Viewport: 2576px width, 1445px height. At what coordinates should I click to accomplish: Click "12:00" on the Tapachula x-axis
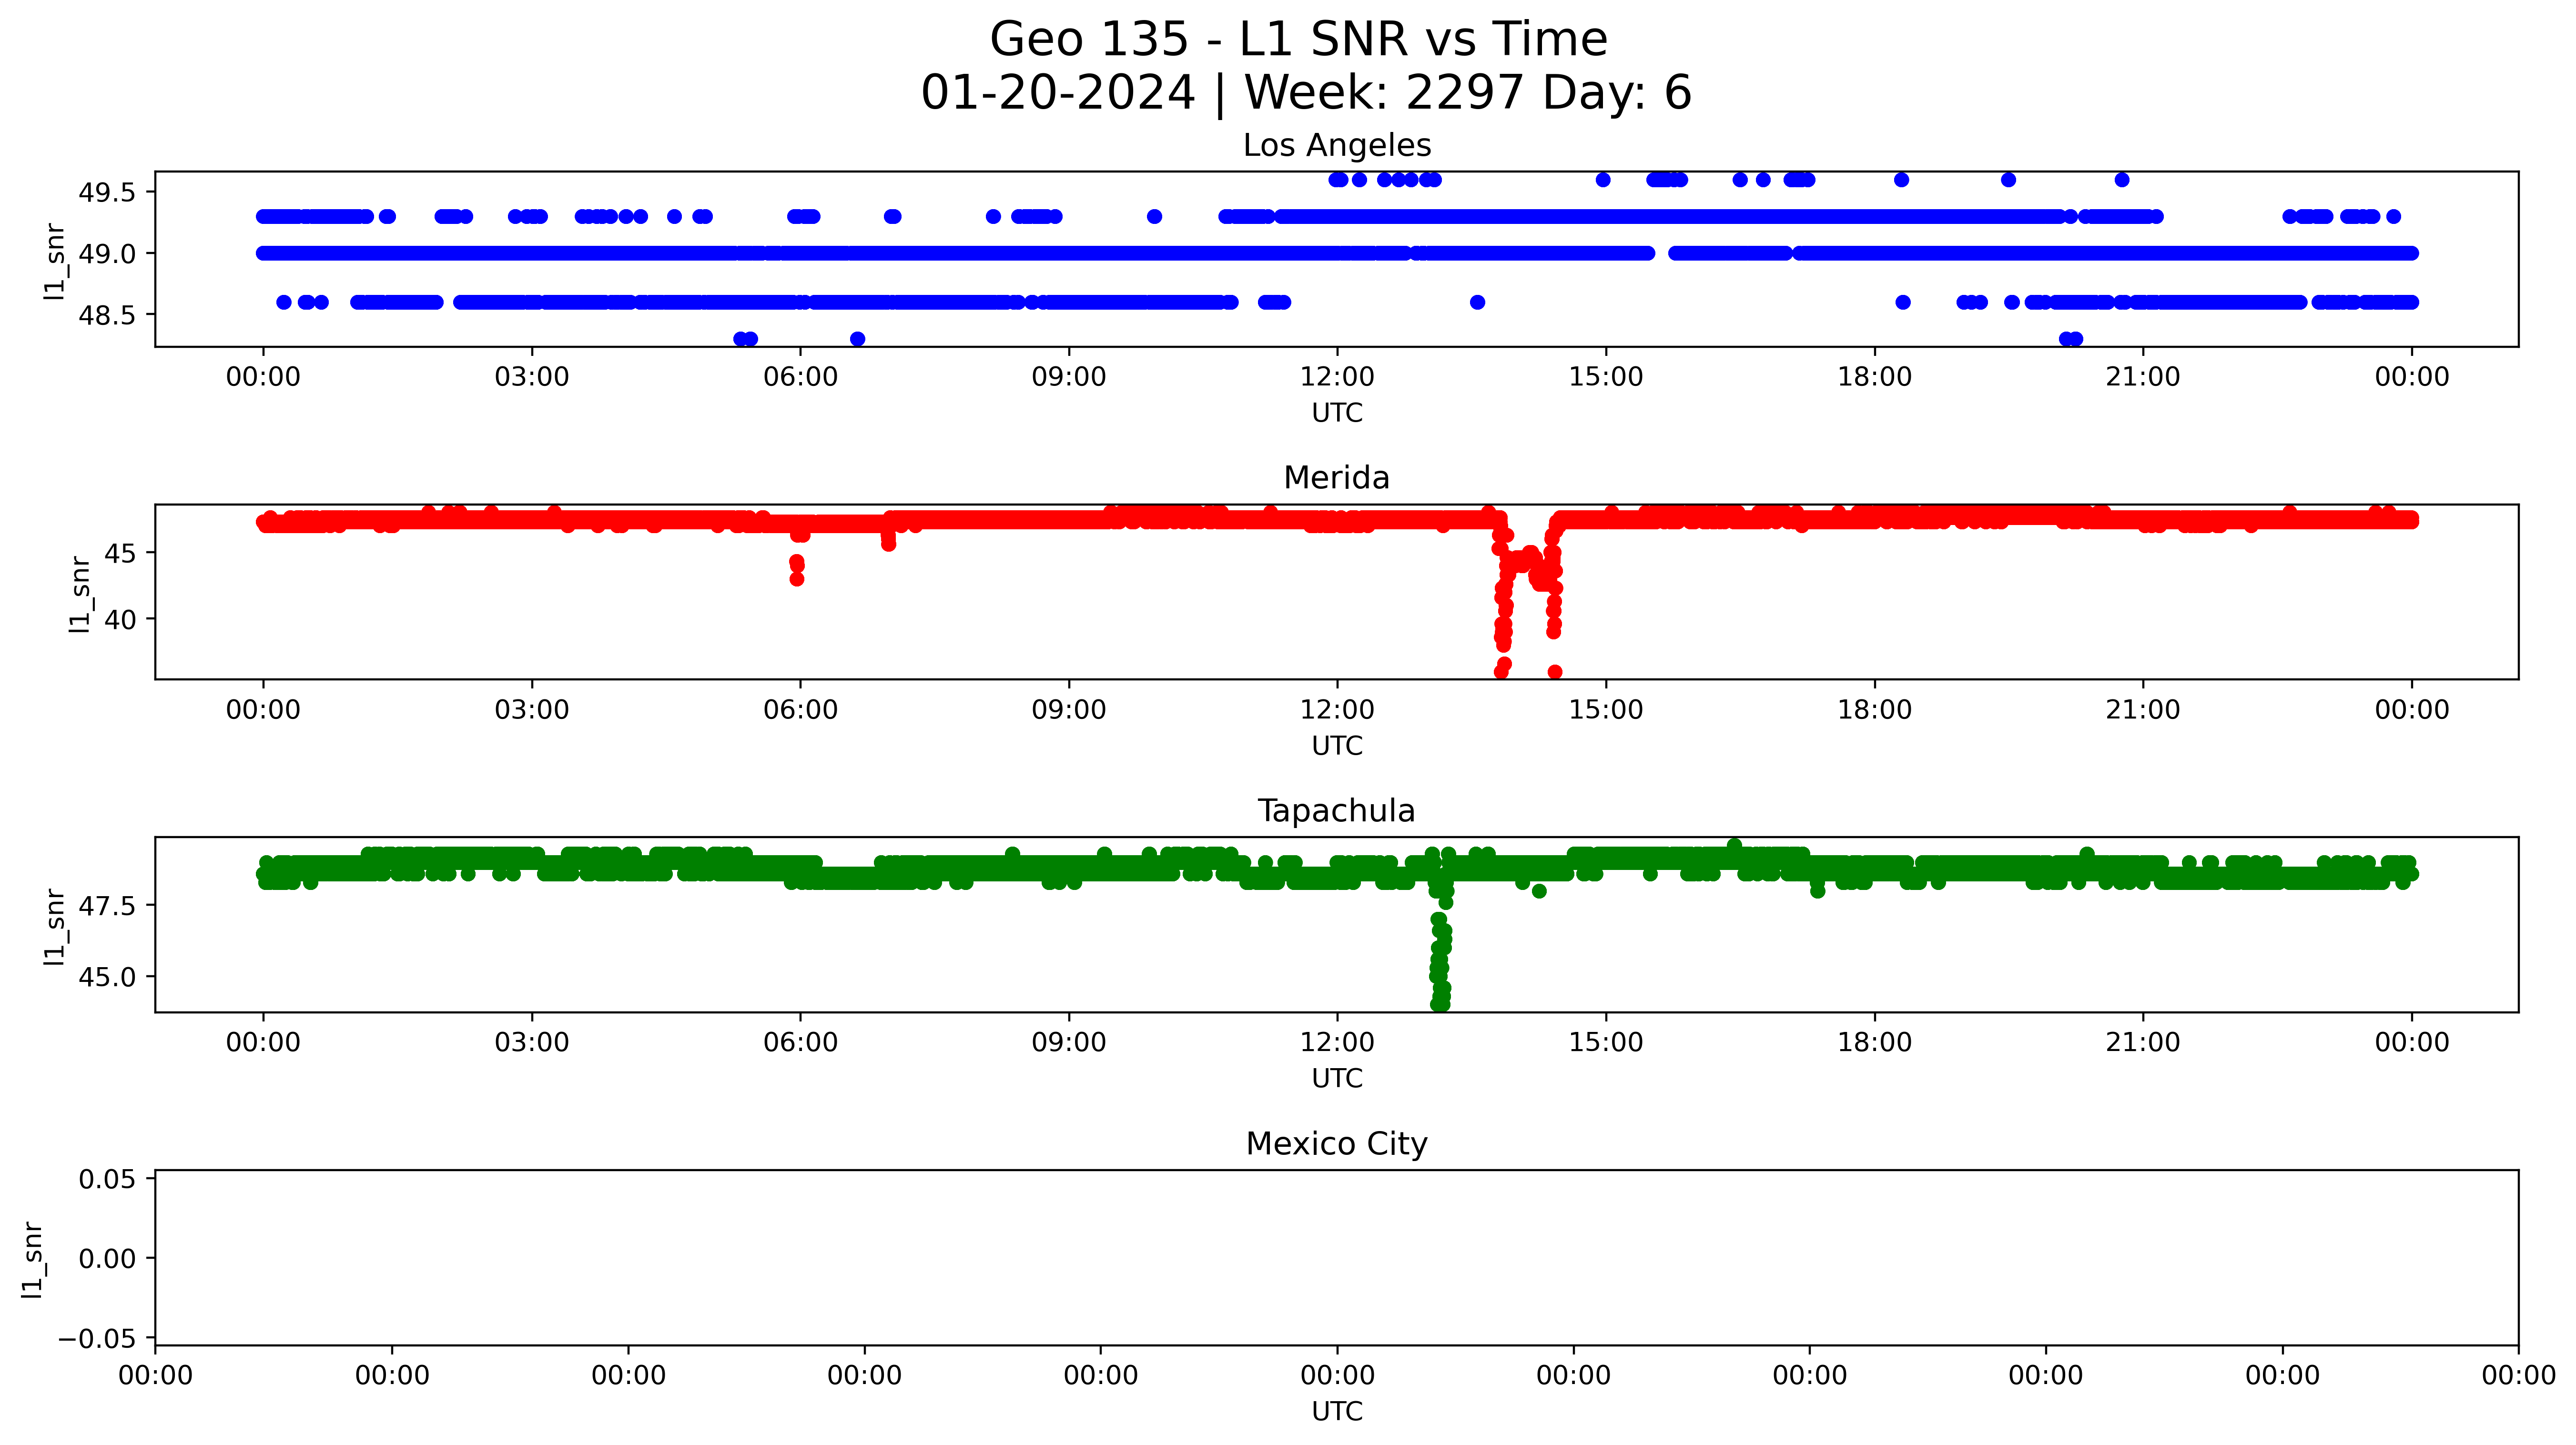coord(1337,1043)
